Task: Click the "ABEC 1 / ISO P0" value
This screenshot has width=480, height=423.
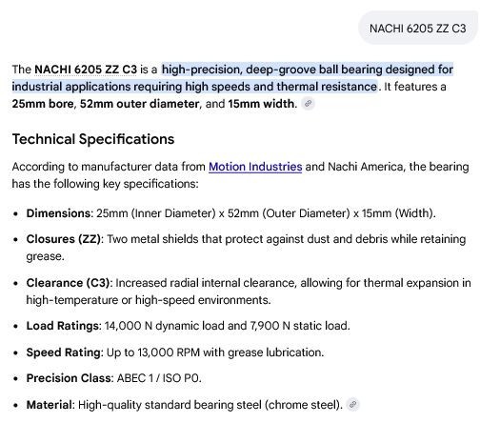Action: [158, 378]
